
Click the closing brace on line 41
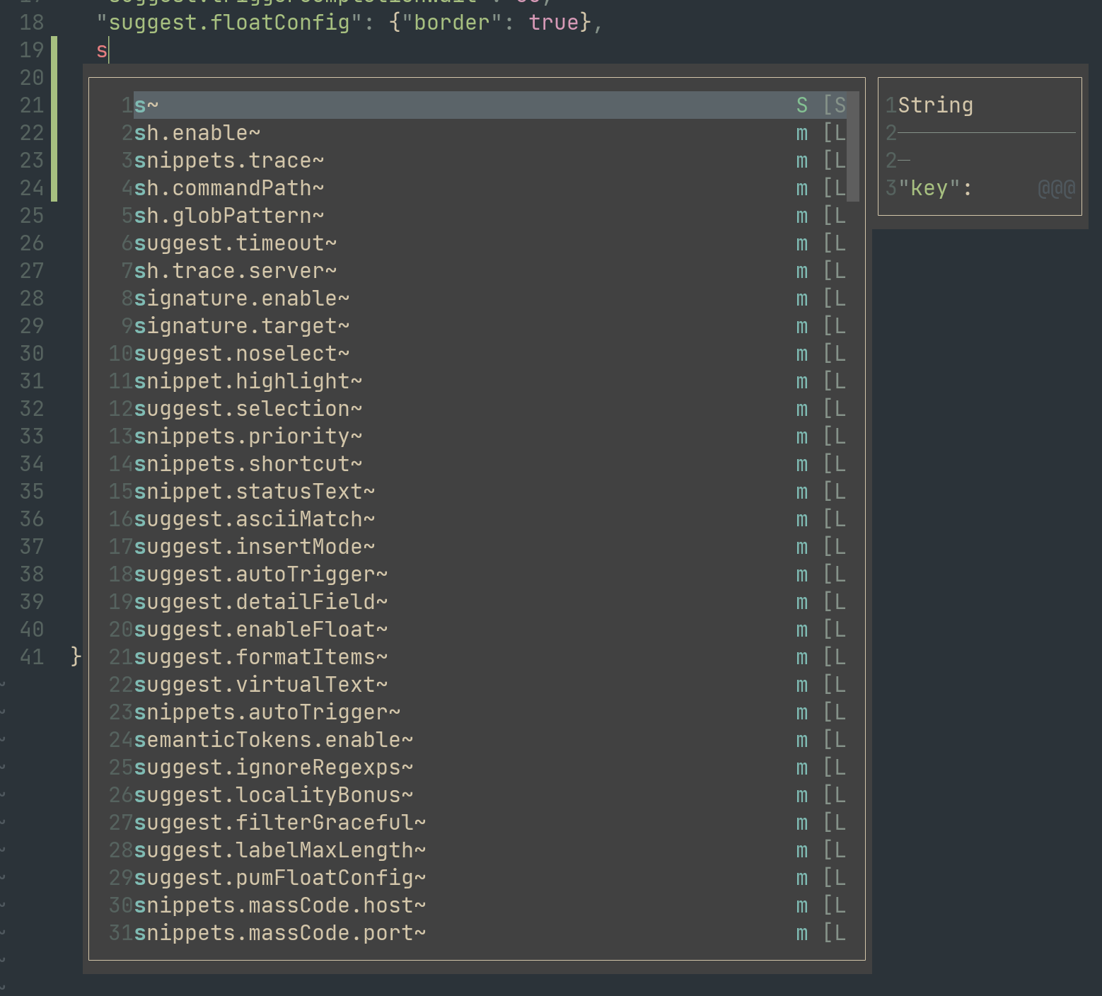(x=74, y=656)
